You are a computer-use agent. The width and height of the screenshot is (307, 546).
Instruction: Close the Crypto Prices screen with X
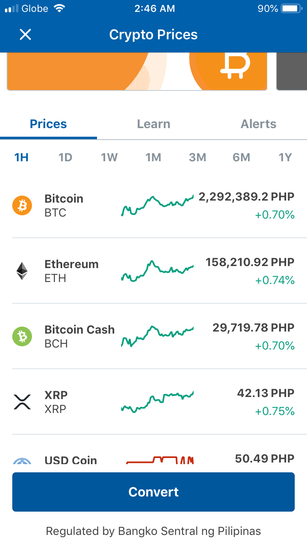pyautogui.click(x=25, y=35)
